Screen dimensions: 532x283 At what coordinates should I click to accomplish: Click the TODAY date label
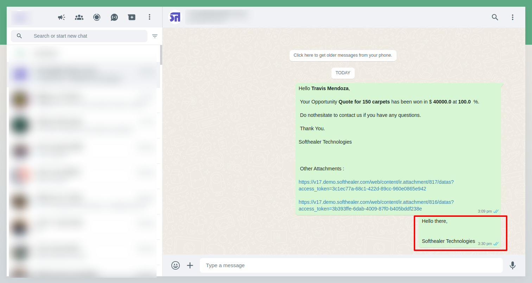point(343,73)
